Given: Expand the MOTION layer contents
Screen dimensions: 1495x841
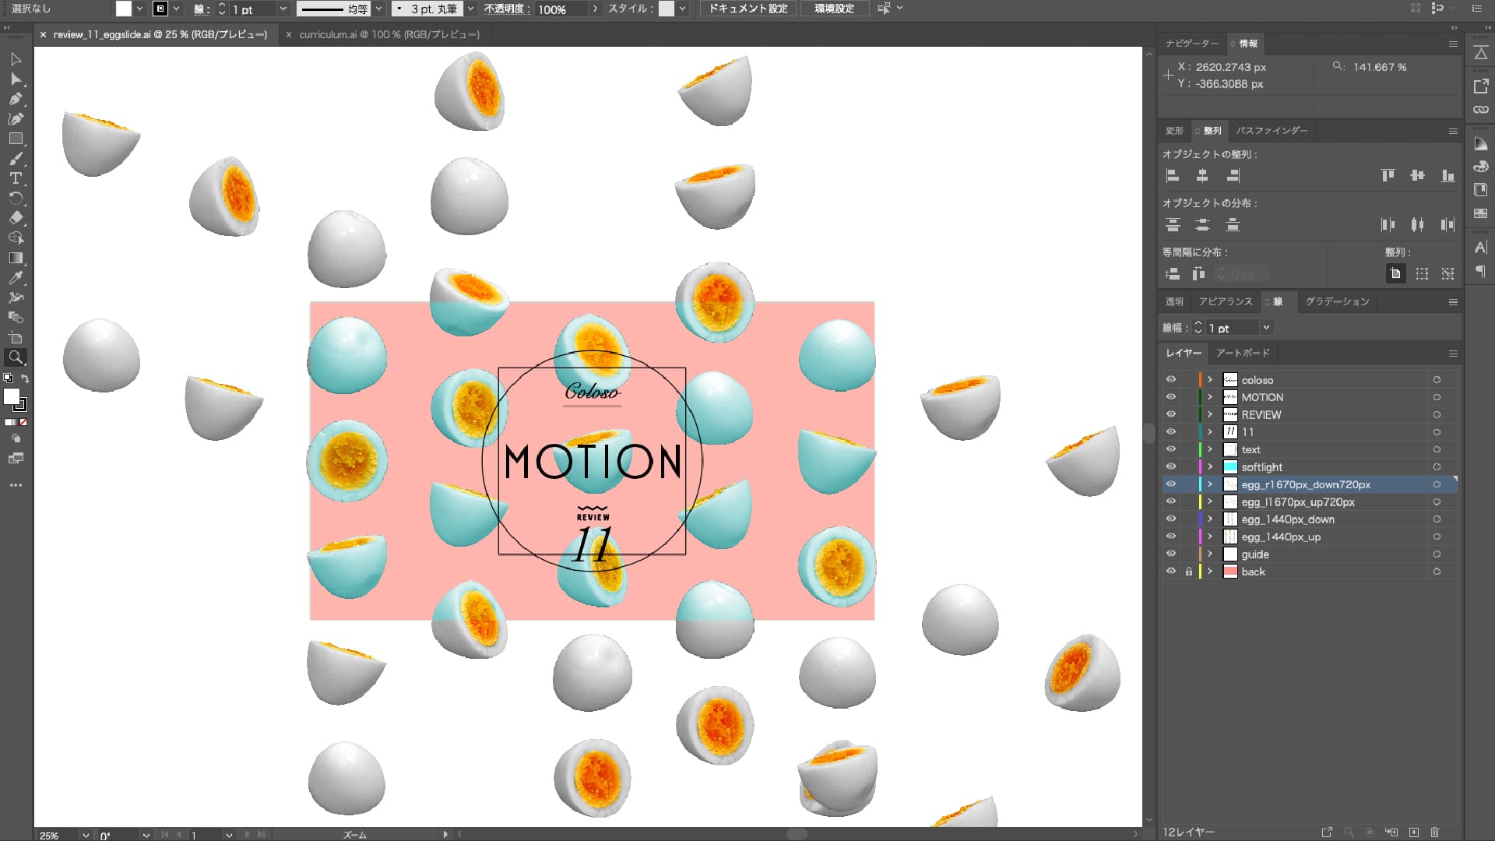Looking at the screenshot, I should (1210, 397).
